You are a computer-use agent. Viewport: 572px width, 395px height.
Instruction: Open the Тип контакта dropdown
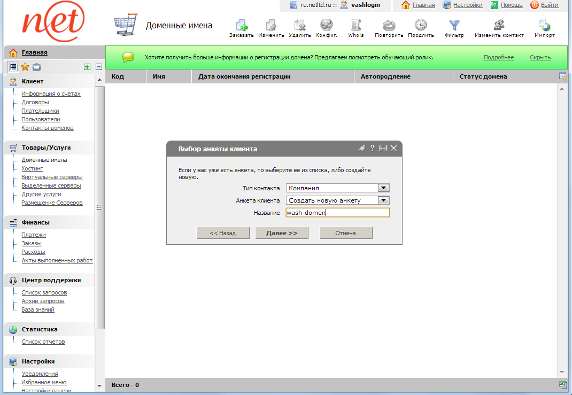coord(383,188)
